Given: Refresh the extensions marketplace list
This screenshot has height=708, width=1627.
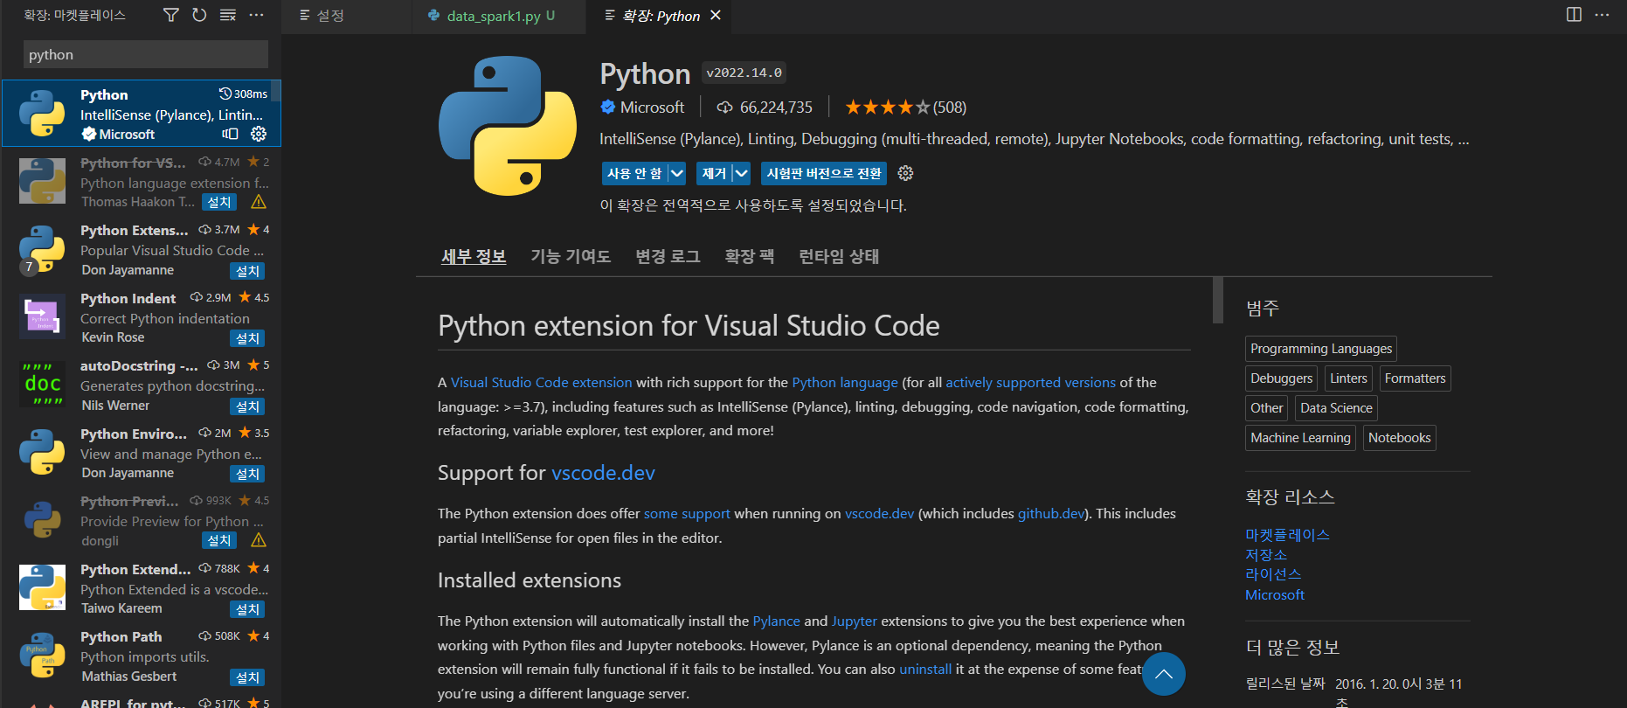Looking at the screenshot, I should point(199,15).
